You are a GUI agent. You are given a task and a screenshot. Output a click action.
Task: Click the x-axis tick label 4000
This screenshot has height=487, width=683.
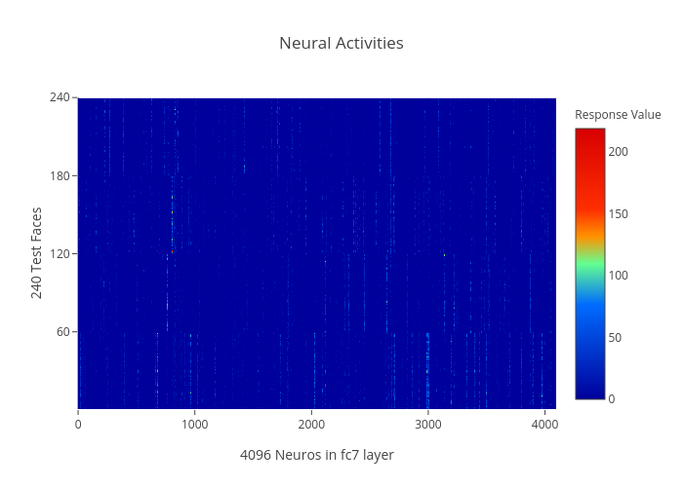(544, 424)
